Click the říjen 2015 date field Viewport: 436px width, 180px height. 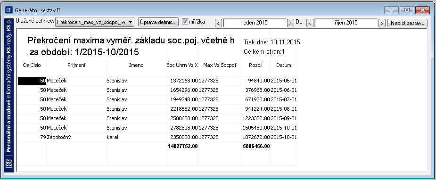point(346,23)
